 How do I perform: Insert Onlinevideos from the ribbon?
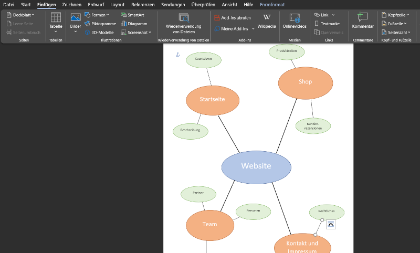pyautogui.click(x=295, y=19)
